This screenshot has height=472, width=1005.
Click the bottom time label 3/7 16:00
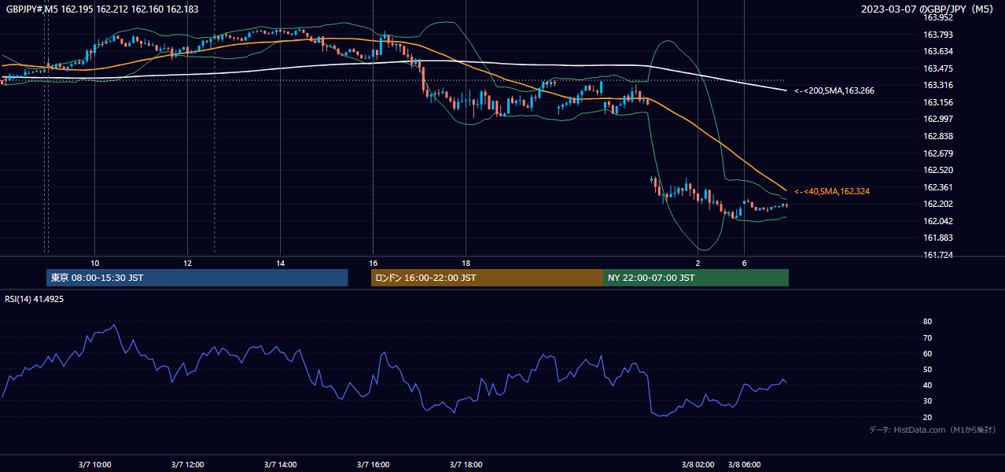click(x=373, y=464)
